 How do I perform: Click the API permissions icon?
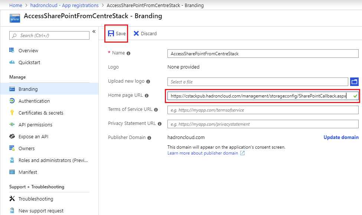pos(12,125)
